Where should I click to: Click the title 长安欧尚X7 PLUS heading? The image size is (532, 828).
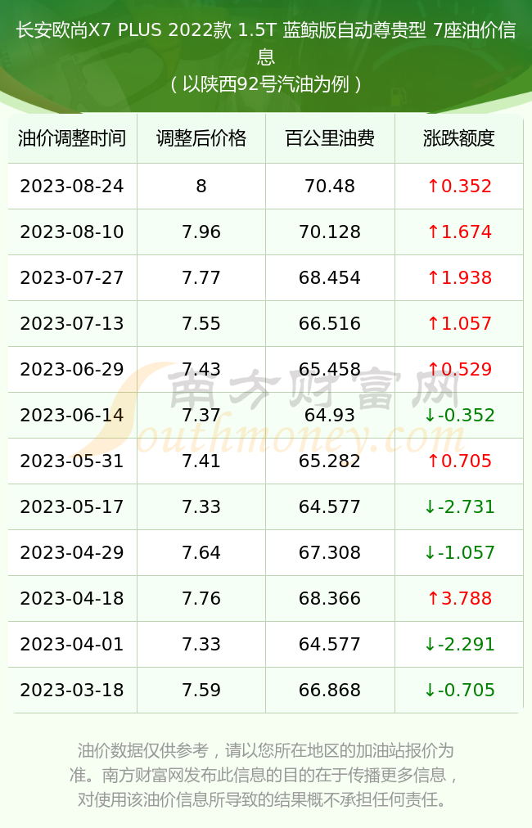click(x=266, y=43)
